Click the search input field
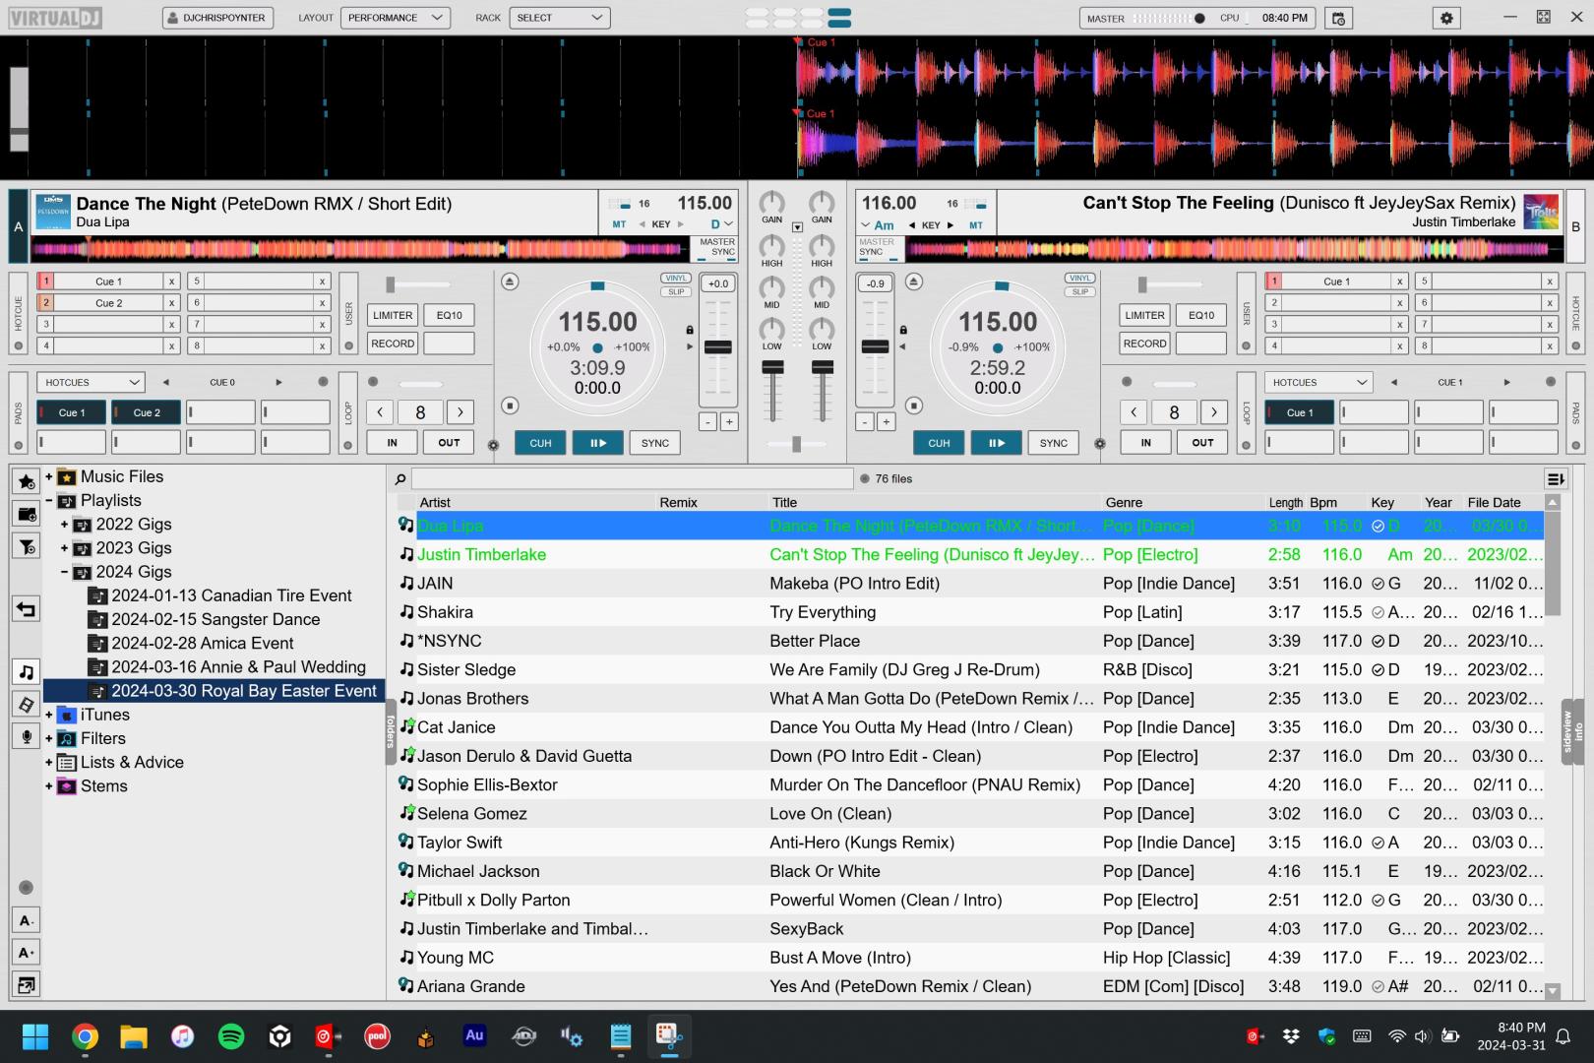1594x1063 pixels. click(632, 479)
